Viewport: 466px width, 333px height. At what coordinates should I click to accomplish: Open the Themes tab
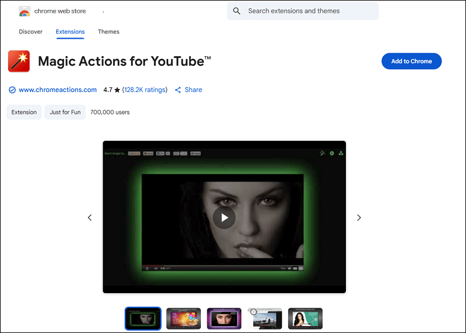[108, 32]
